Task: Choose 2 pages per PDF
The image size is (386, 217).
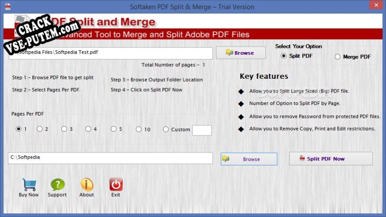Action: click(40, 129)
